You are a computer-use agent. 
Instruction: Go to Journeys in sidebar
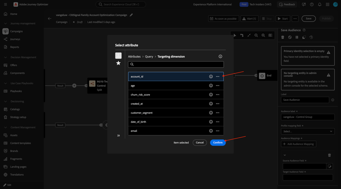tap(15, 39)
